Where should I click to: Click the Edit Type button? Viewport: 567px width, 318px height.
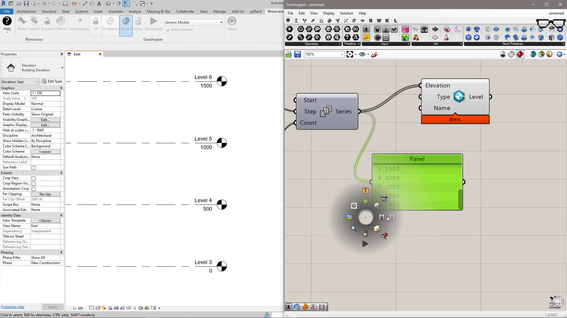pyautogui.click(x=52, y=81)
